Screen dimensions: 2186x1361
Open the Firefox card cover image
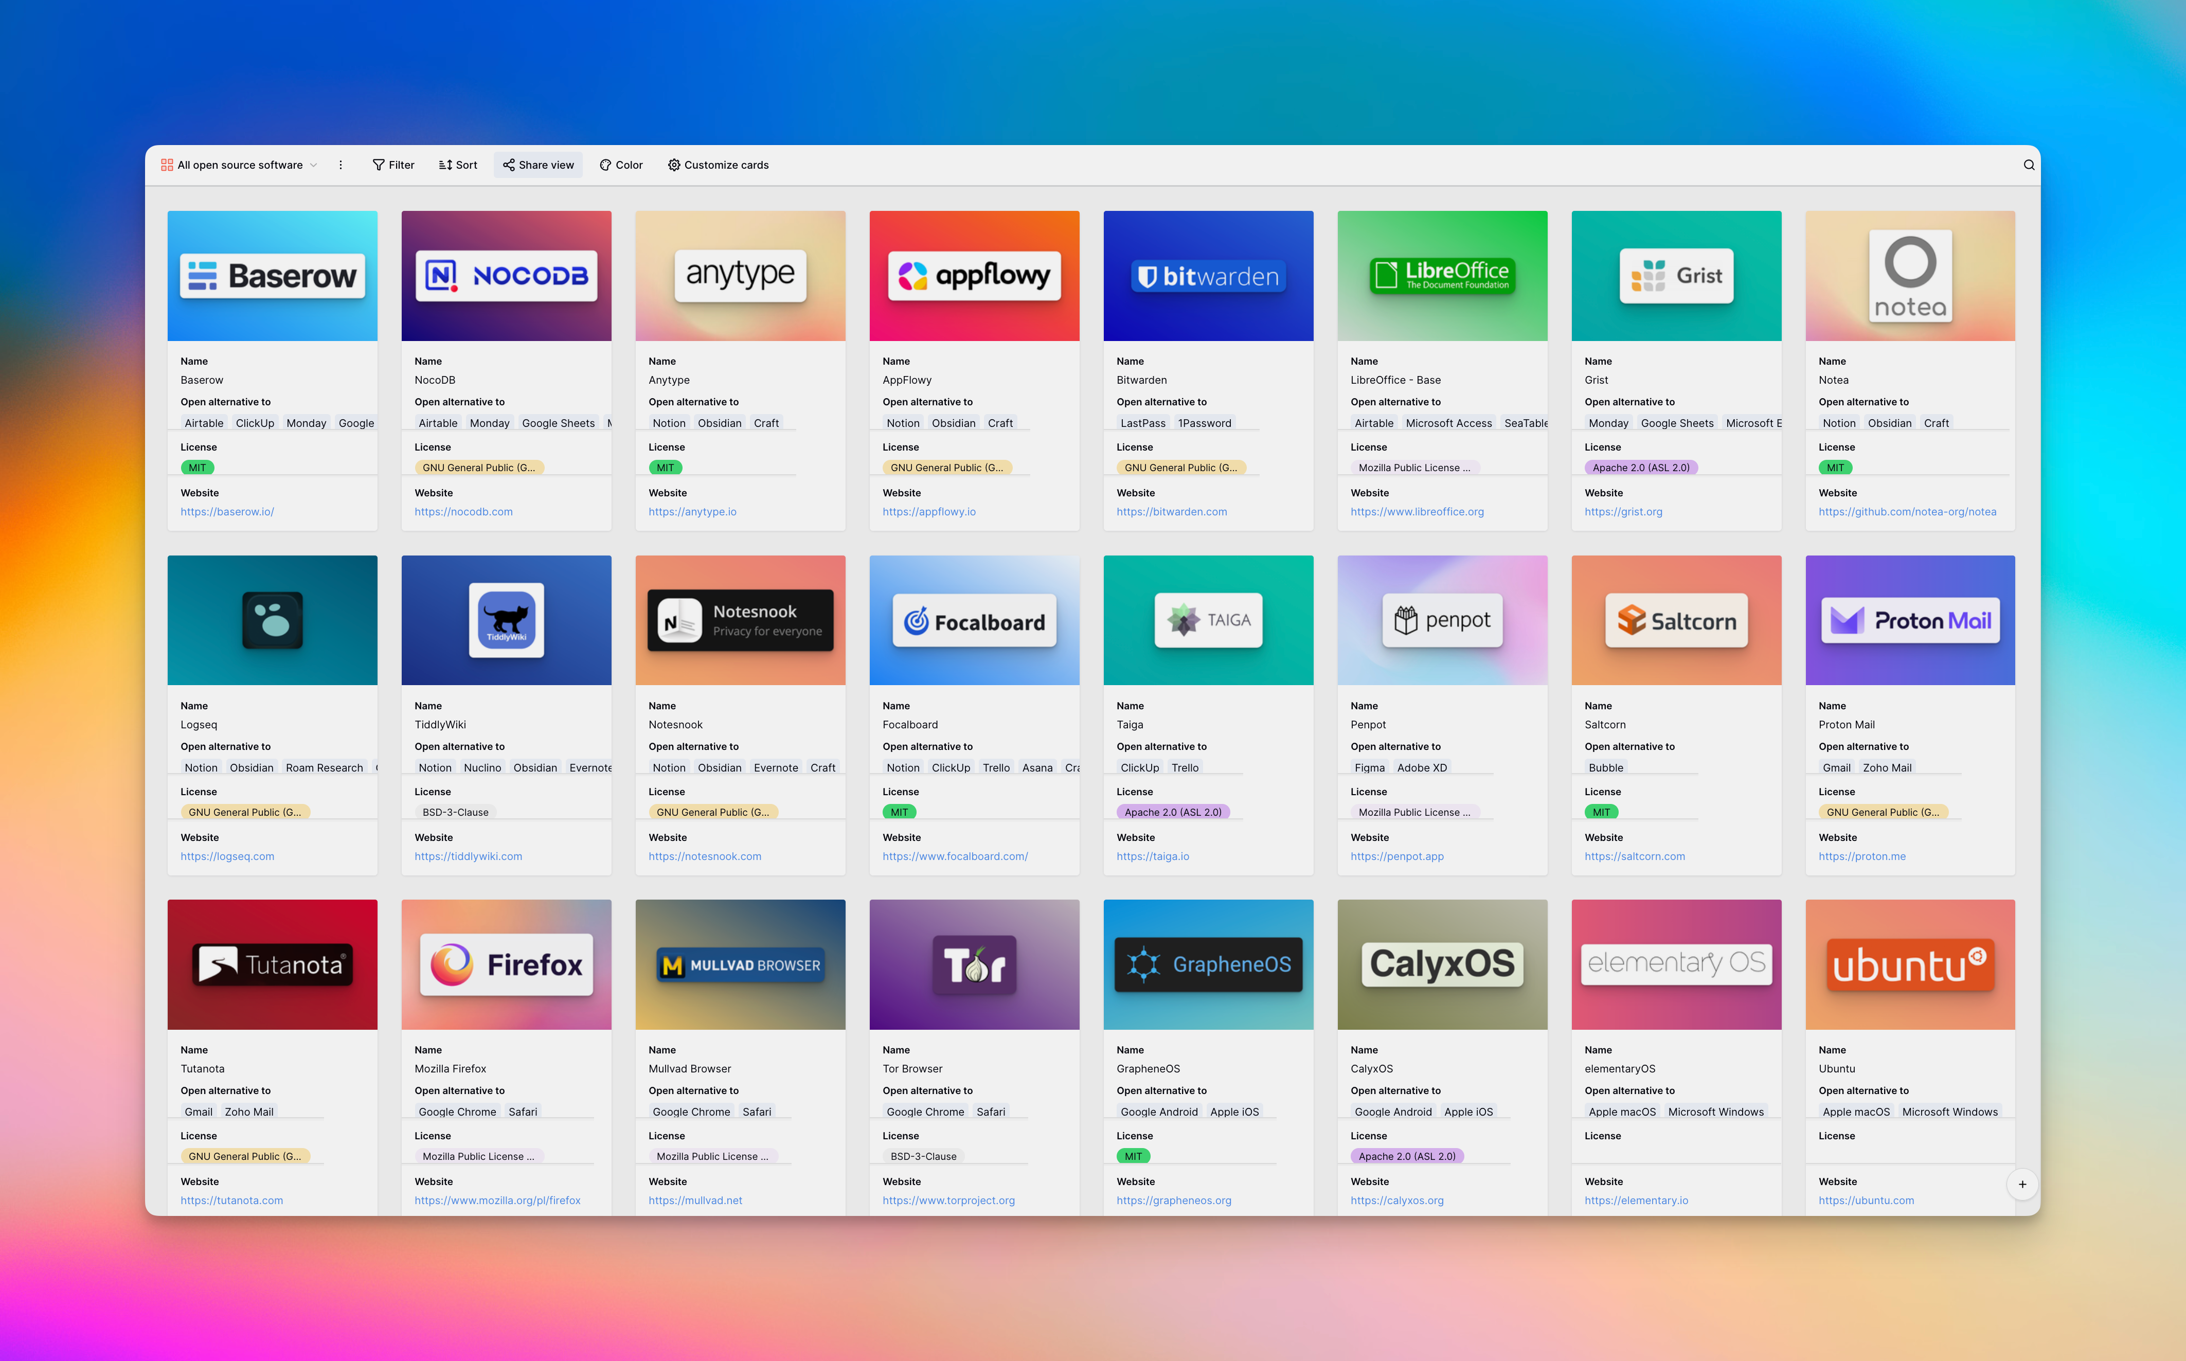[506, 964]
